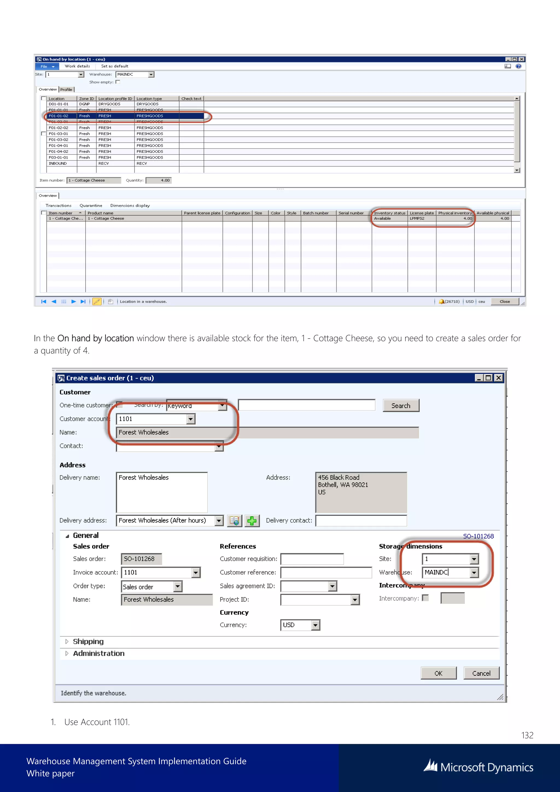Click the Physical inventory column header

pyautogui.click(x=455, y=213)
